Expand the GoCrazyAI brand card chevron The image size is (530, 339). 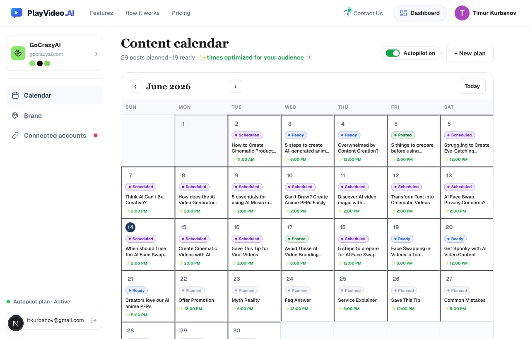(96, 54)
